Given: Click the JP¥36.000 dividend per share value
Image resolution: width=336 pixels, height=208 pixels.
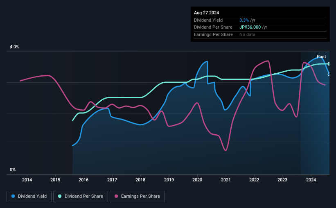Looking at the screenshot, I should [250, 27].
